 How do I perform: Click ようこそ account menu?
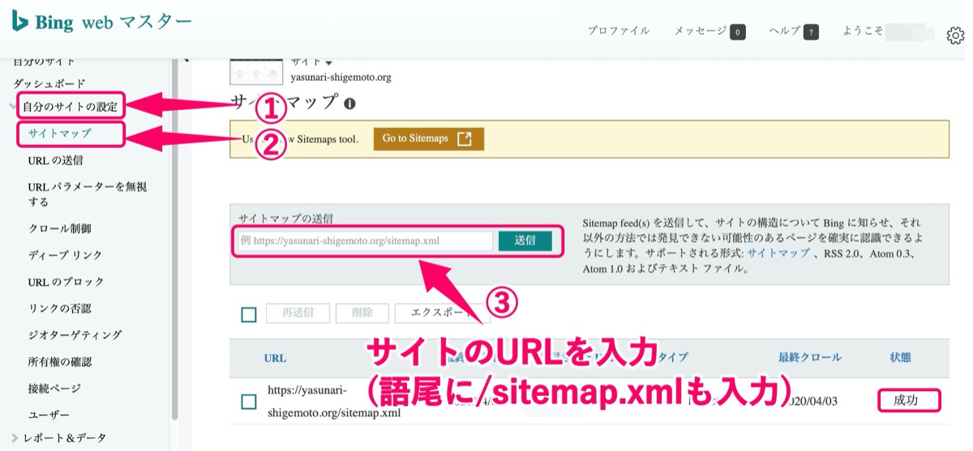tap(864, 32)
